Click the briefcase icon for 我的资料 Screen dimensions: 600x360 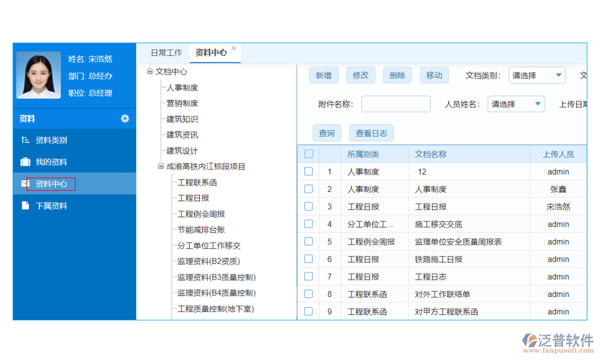point(24,161)
